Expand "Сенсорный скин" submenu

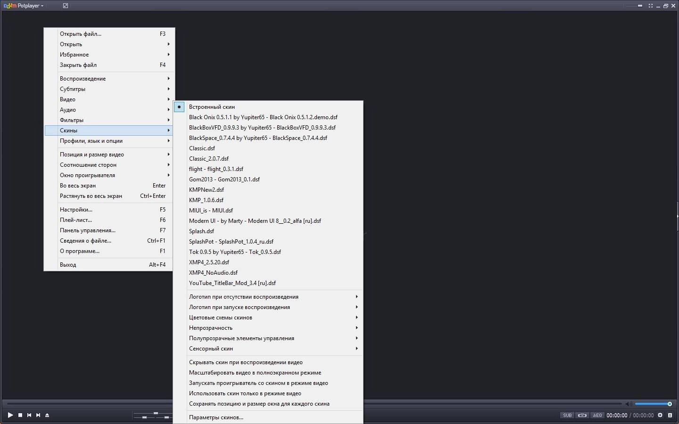[268, 349]
